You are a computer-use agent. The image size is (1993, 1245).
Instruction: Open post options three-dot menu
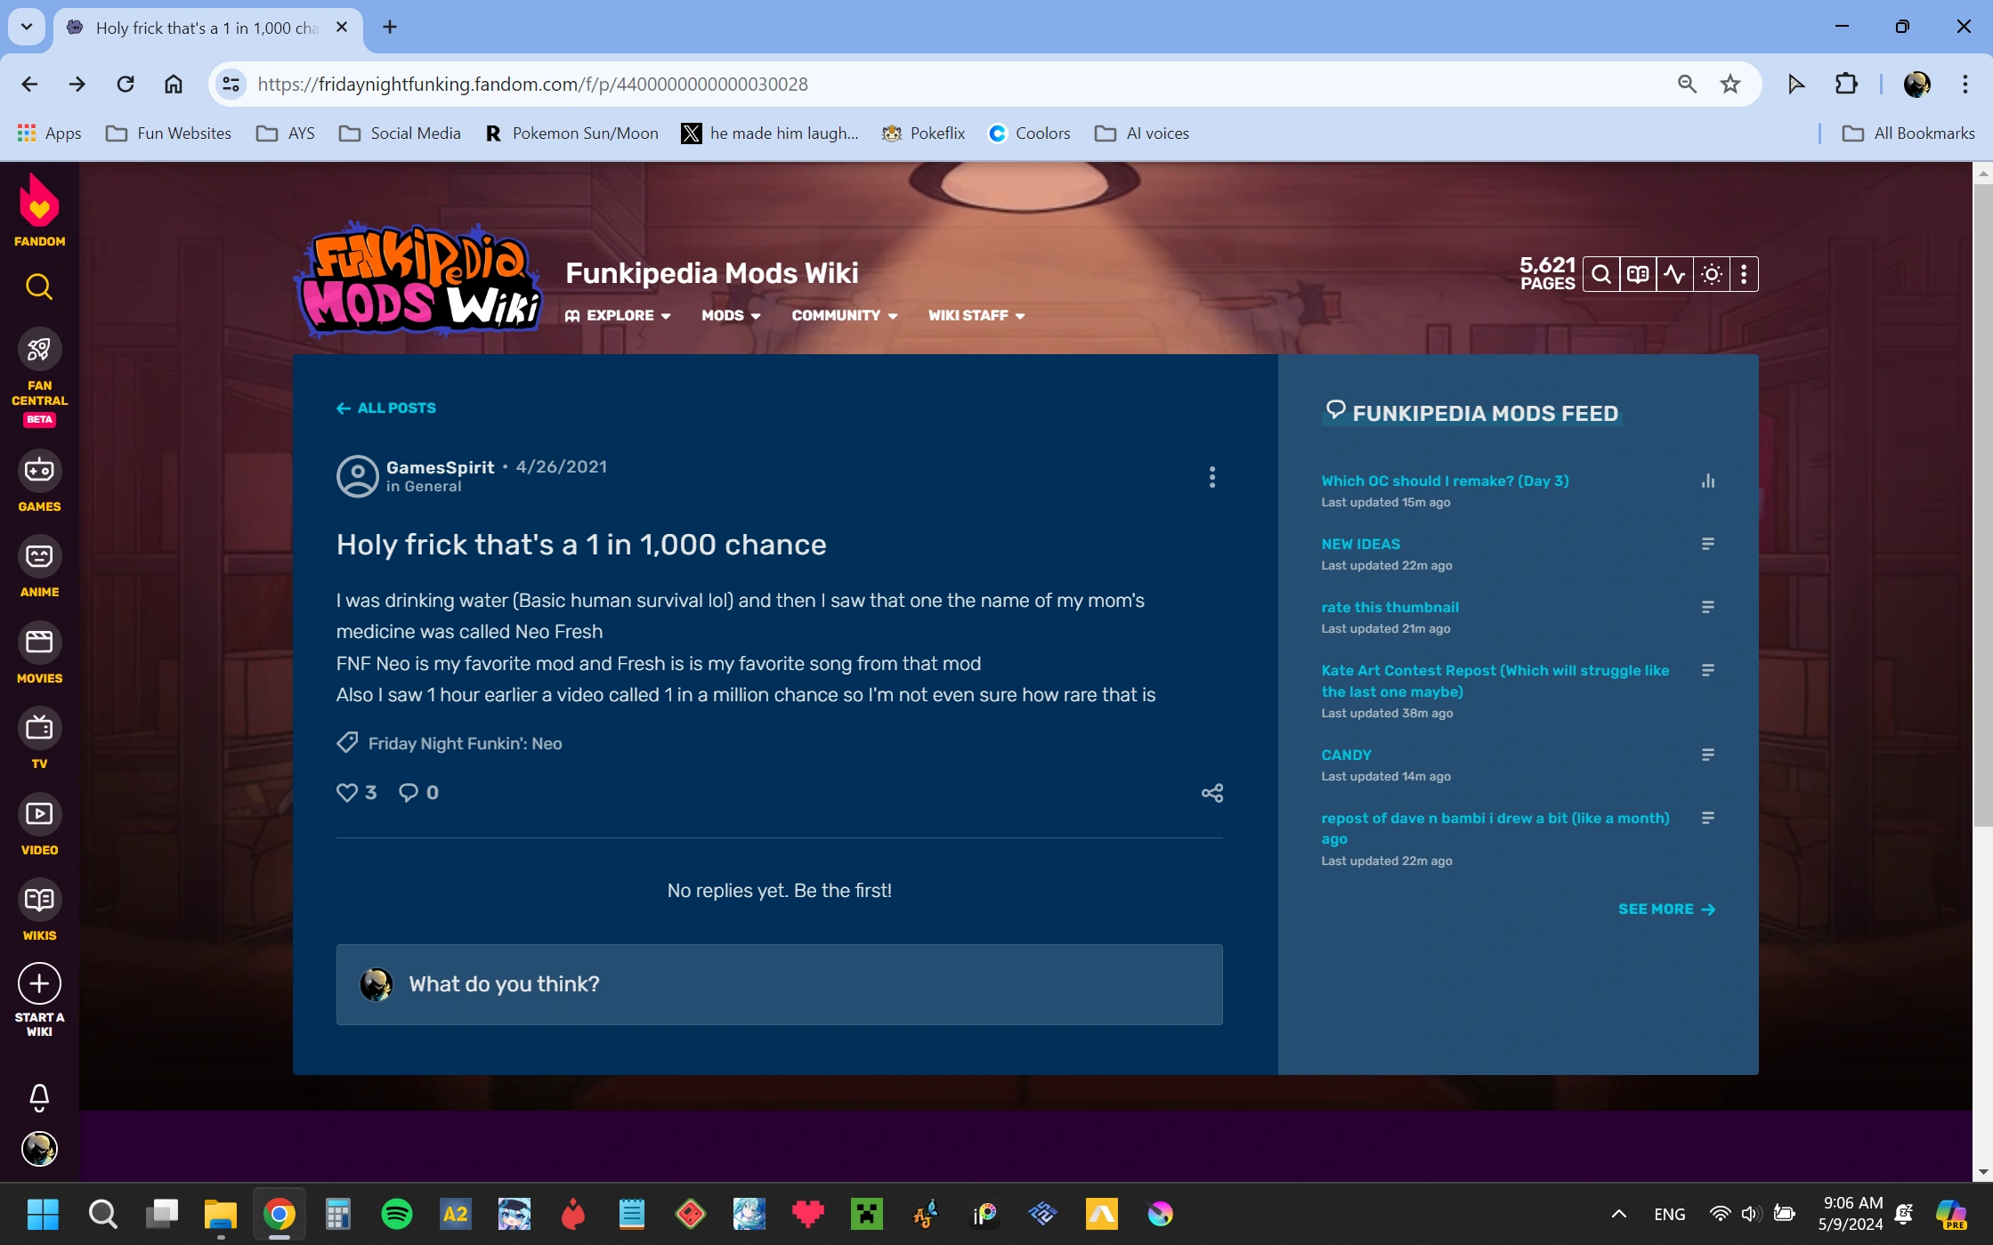pyautogui.click(x=1211, y=477)
